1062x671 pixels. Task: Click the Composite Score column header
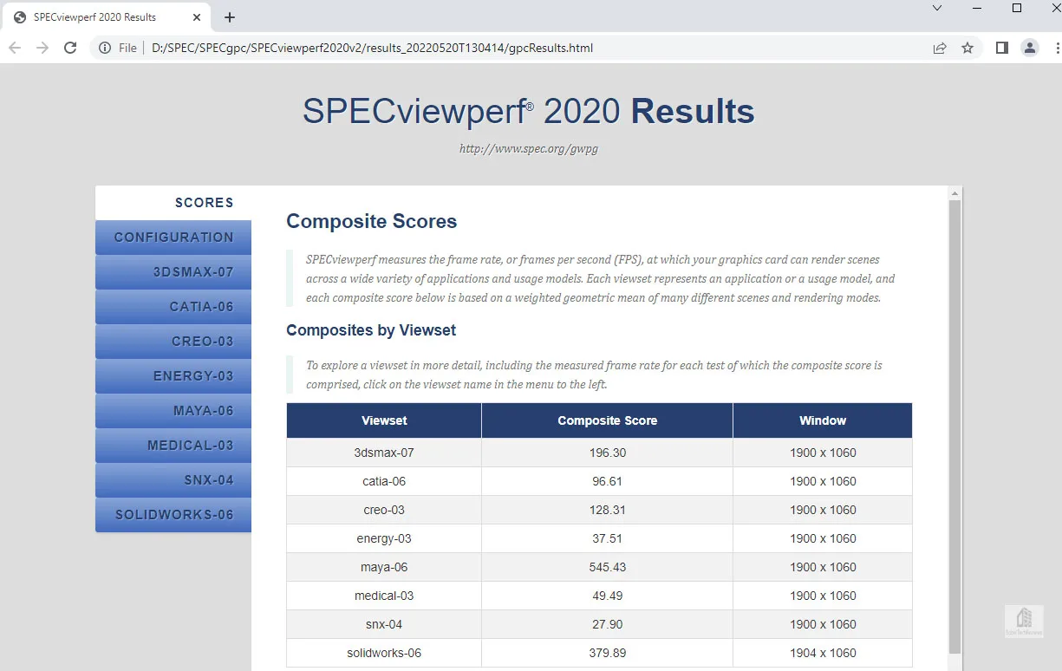coord(607,420)
